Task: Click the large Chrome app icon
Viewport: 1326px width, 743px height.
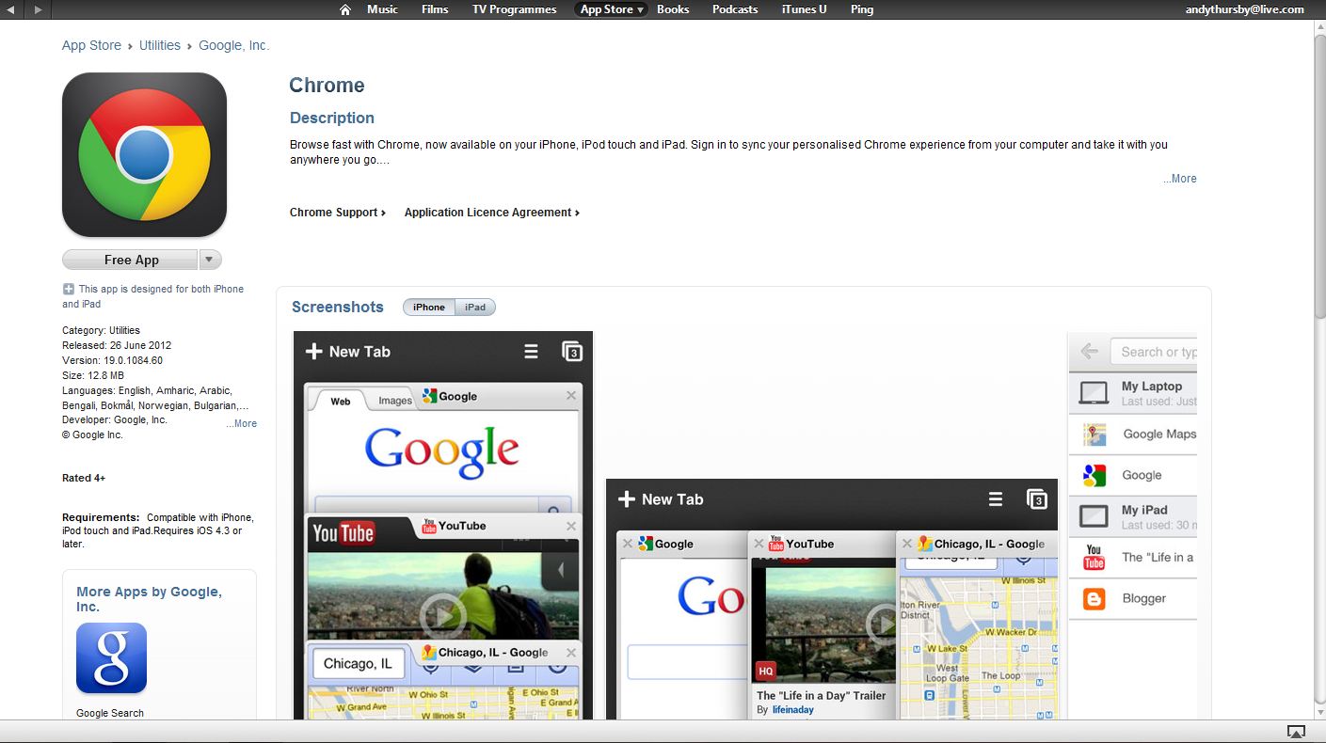Action: (x=144, y=154)
